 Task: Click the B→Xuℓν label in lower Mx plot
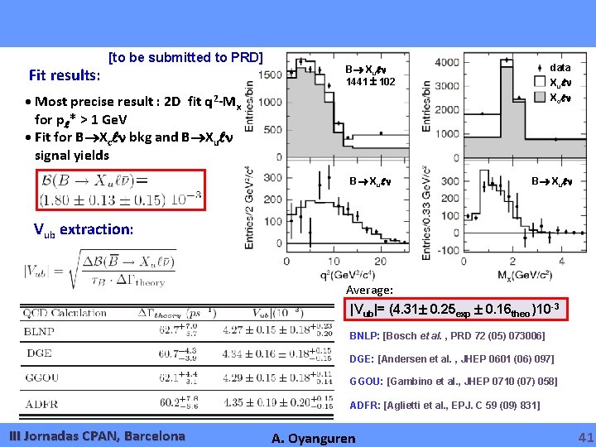coord(551,181)
